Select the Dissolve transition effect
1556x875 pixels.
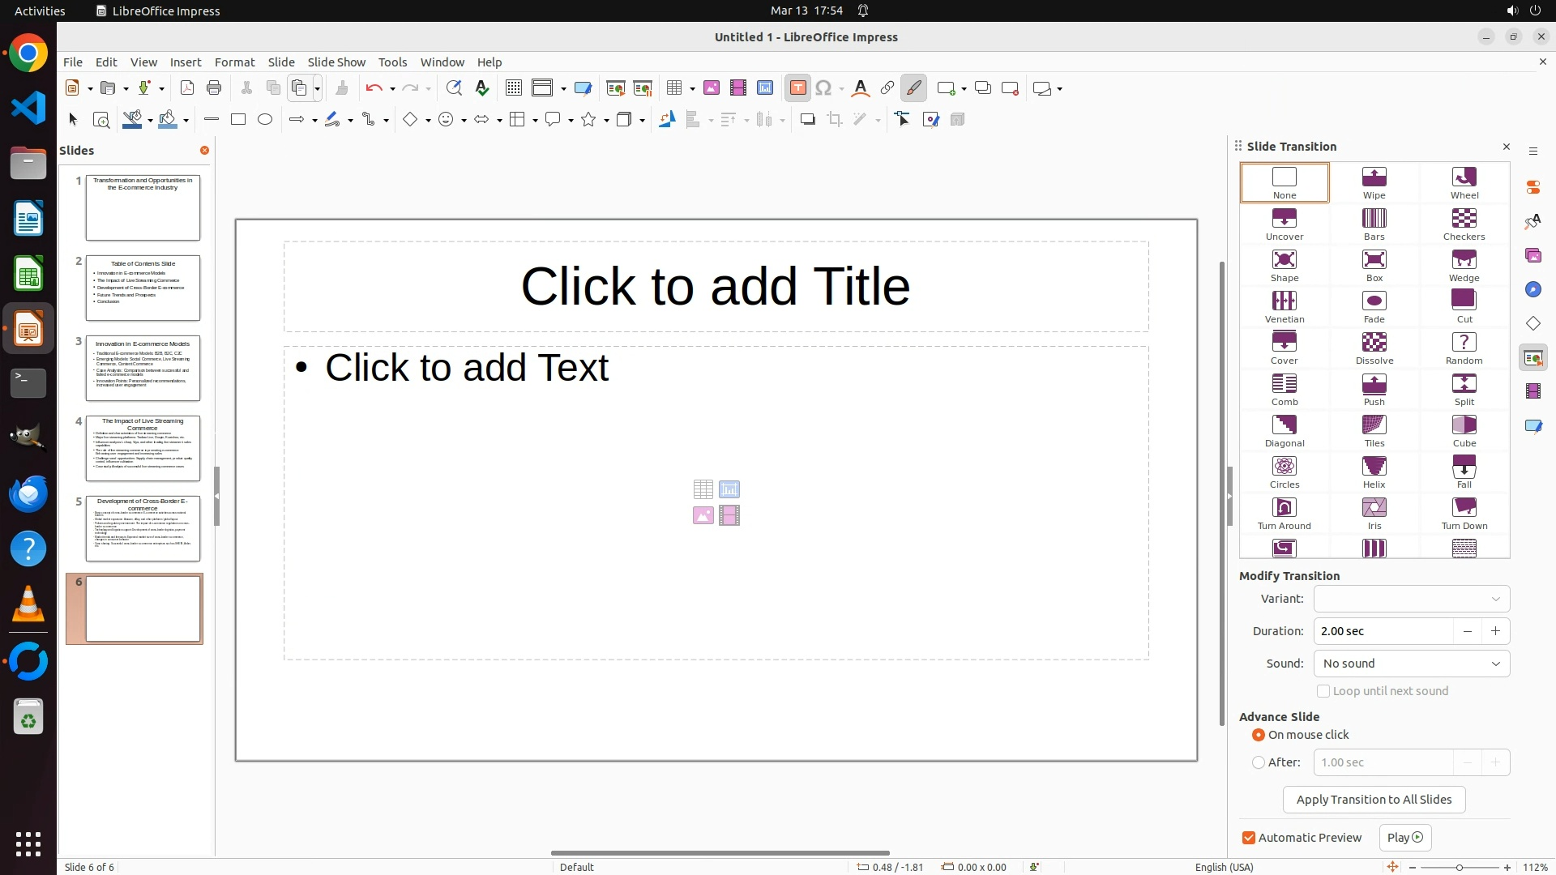point(1374,348)
